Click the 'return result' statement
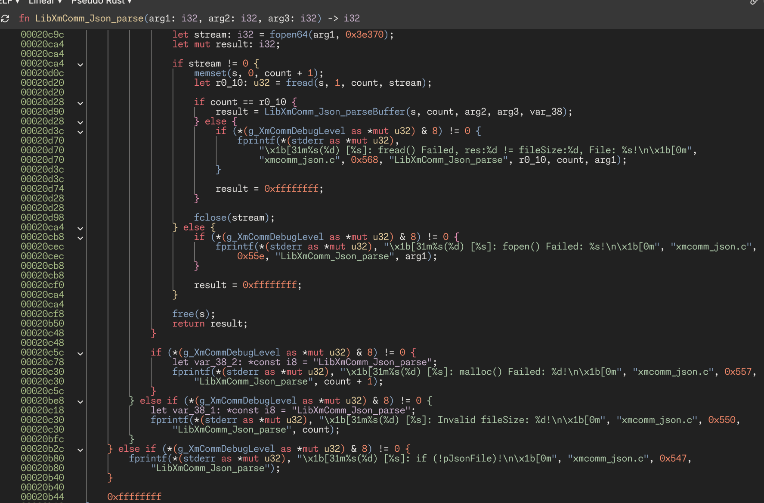 [210, 323]
